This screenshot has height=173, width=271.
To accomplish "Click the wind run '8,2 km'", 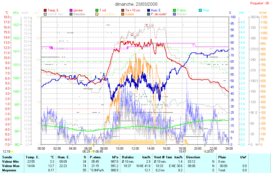I will point(160,170).
